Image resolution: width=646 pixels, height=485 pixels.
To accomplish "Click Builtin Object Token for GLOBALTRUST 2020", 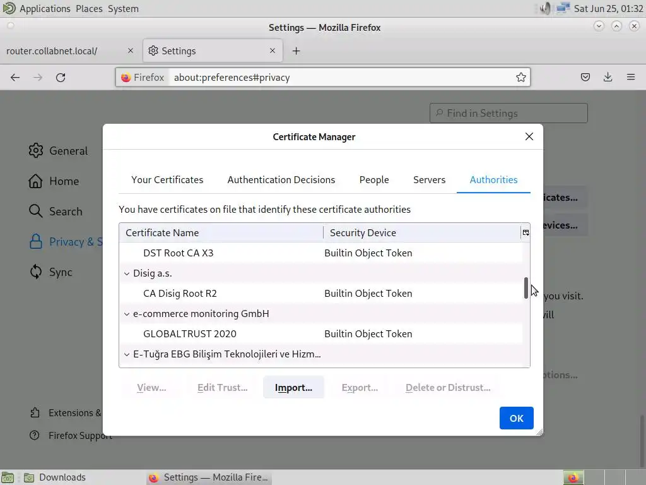I will tap(368, 333).
